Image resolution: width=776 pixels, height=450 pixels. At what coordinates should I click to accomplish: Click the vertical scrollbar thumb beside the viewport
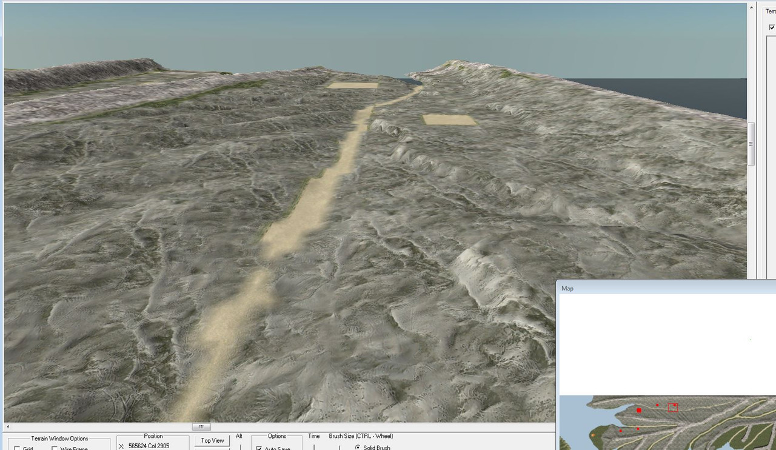pyautogui.click(x=751, y=144)
